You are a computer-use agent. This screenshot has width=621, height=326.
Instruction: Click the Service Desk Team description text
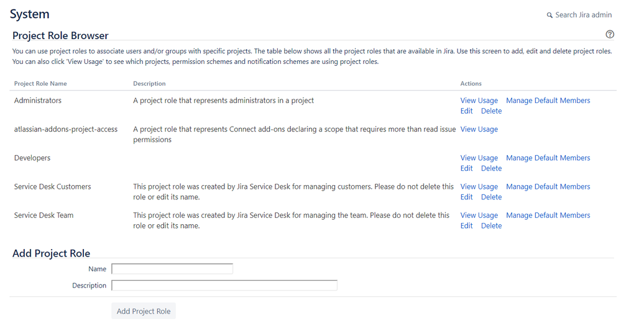point(291,220)
